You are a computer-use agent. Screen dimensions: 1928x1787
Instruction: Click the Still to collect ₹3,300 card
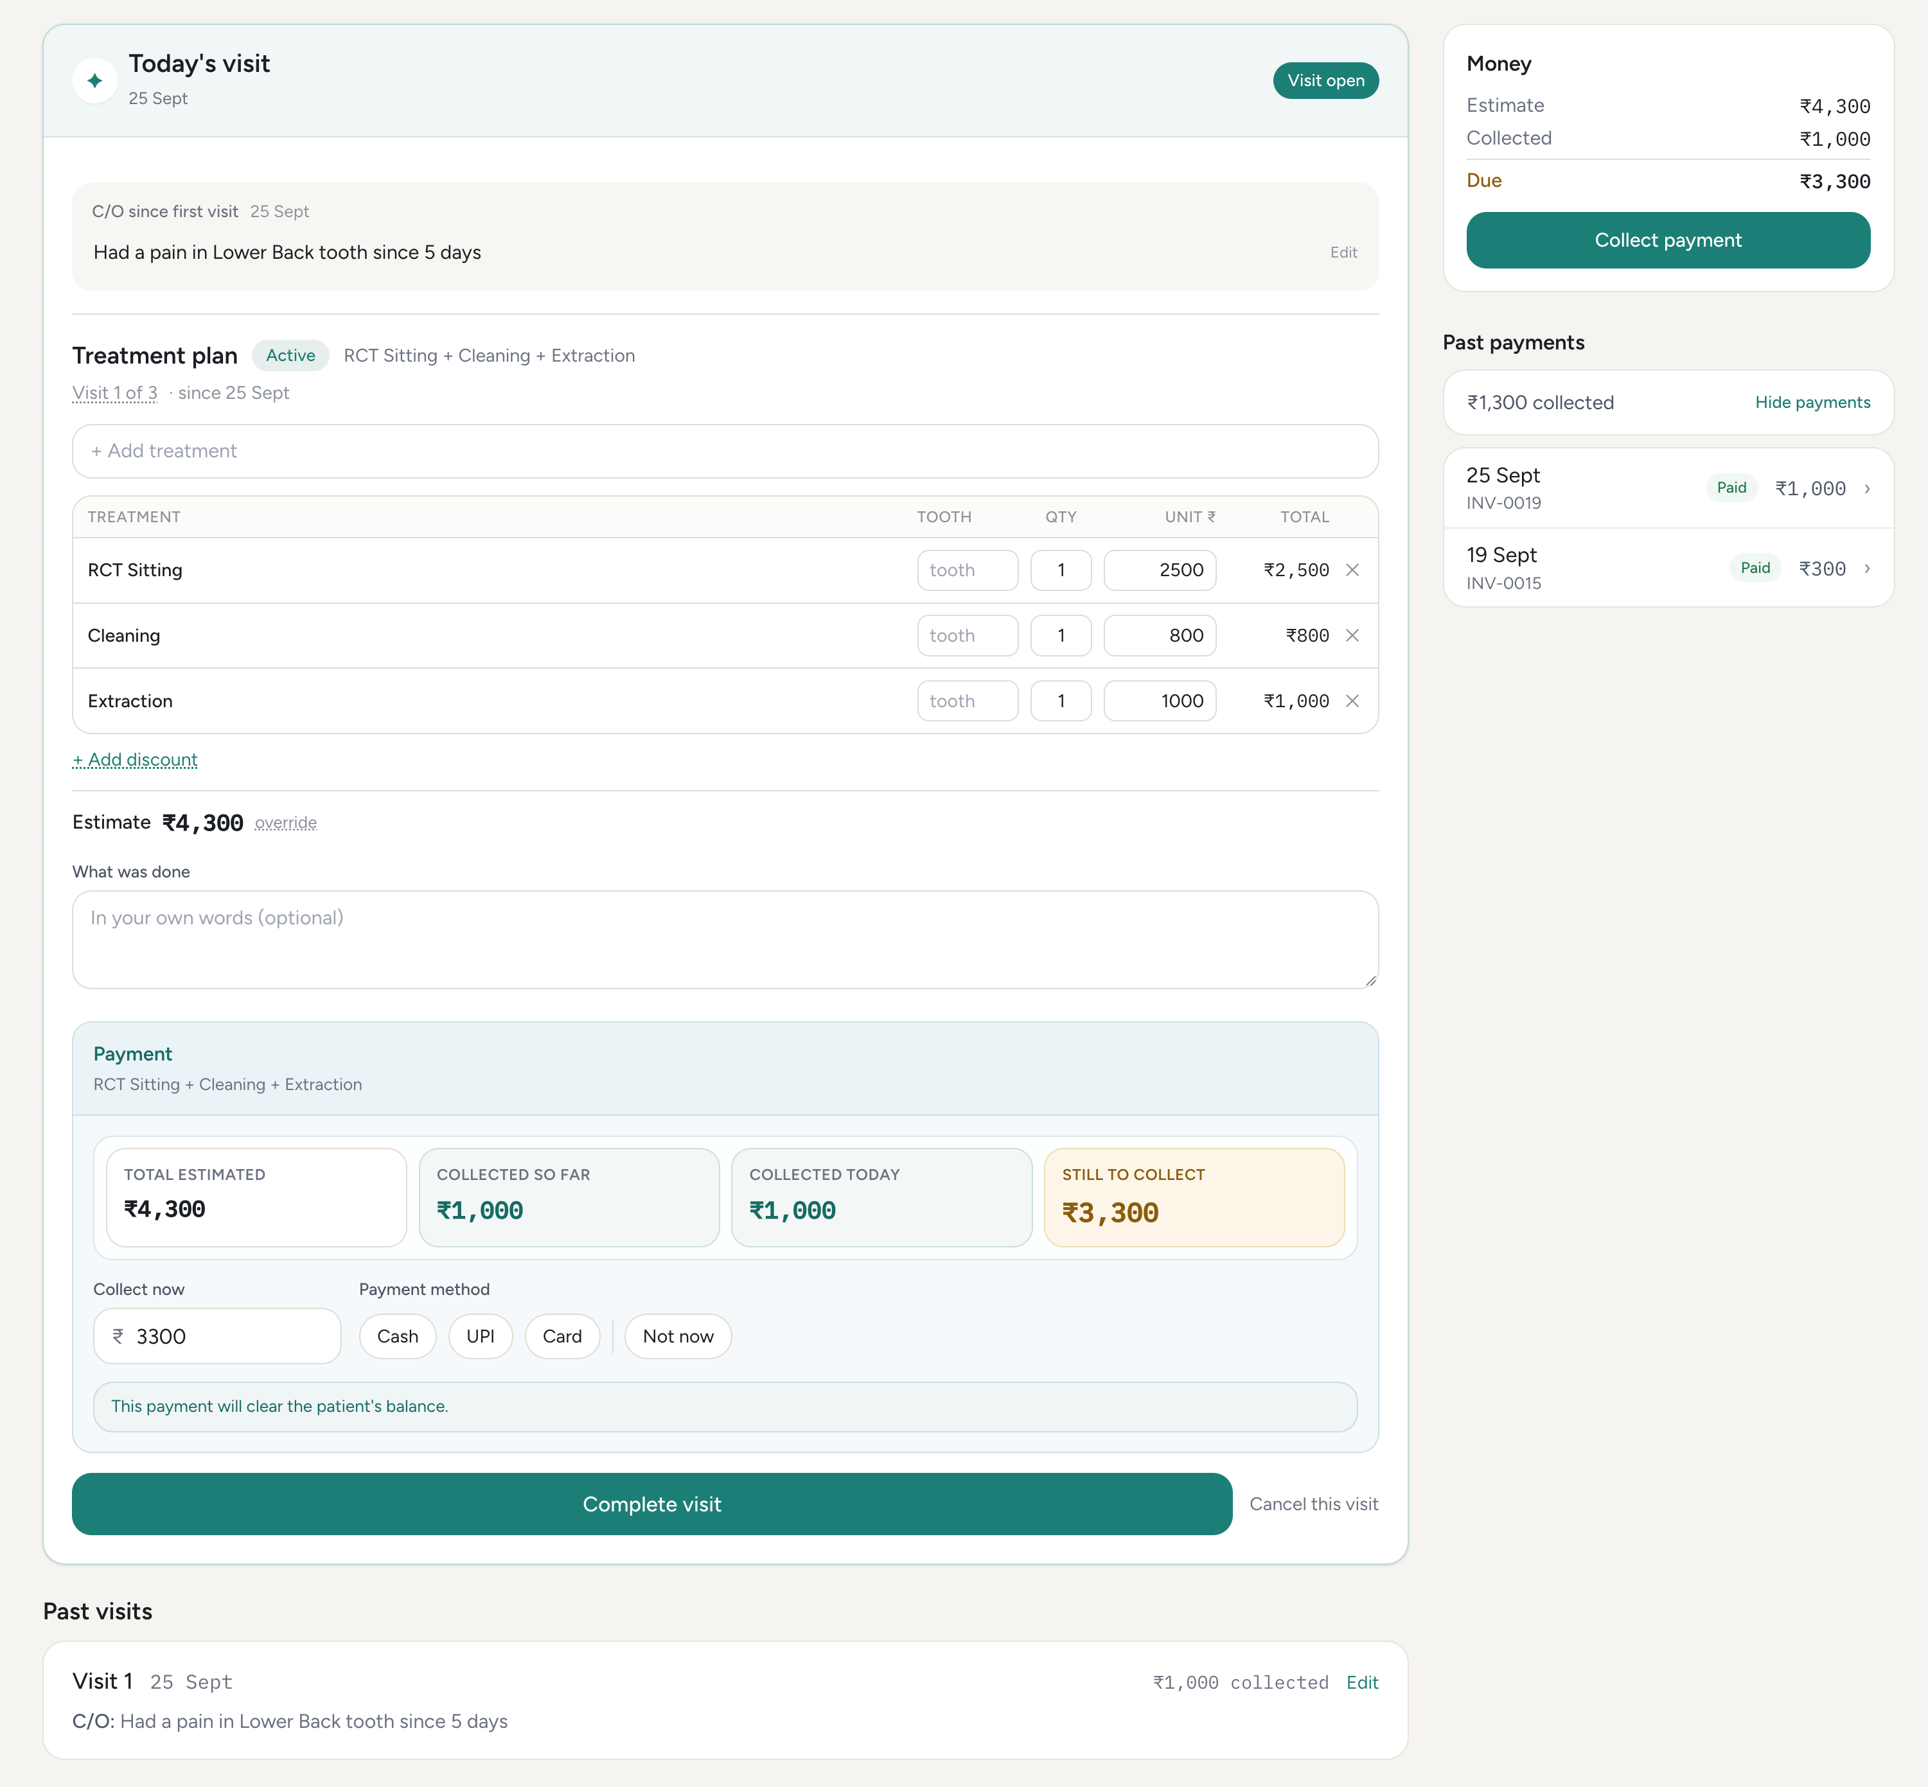pyautogui.click(x=1194, y=1197)
